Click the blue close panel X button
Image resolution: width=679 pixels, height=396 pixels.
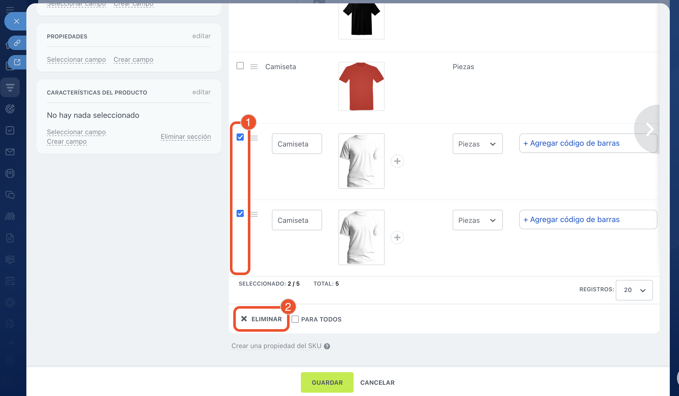point(16,21)
